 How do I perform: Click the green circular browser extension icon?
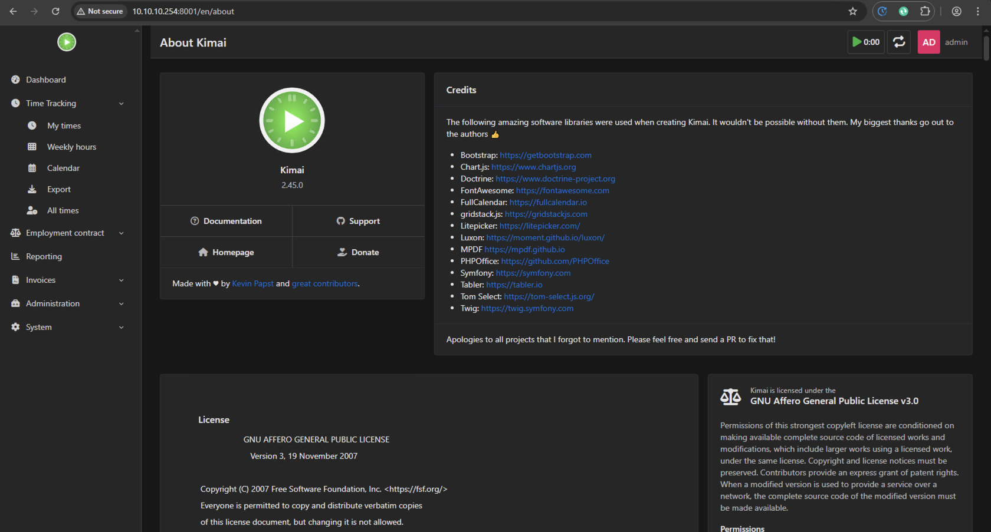pyautogui.click(x=903, y=11)
